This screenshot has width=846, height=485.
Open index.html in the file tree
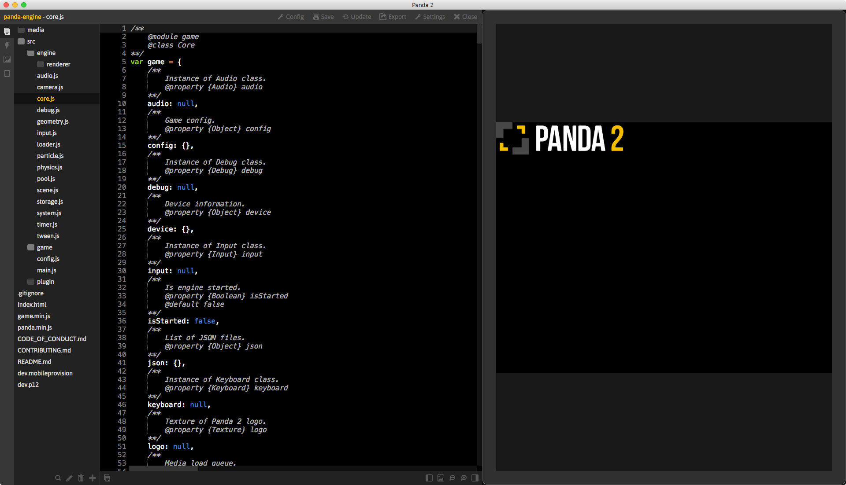[32, 305]
